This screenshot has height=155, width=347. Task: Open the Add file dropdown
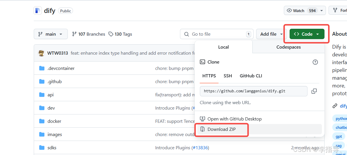(271, 34)
